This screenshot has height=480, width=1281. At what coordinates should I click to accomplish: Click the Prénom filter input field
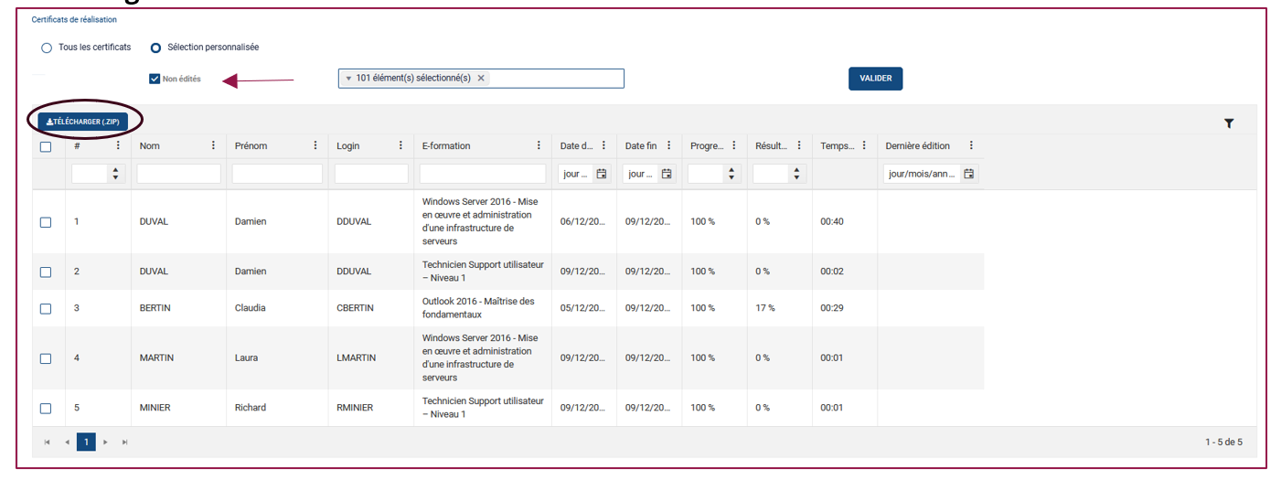[277, 174]
